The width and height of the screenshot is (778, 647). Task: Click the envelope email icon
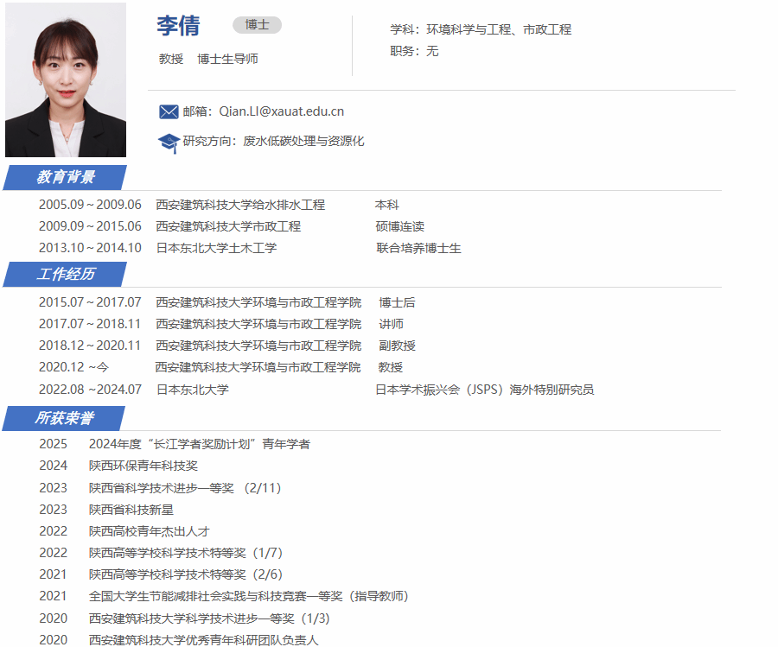169,111
